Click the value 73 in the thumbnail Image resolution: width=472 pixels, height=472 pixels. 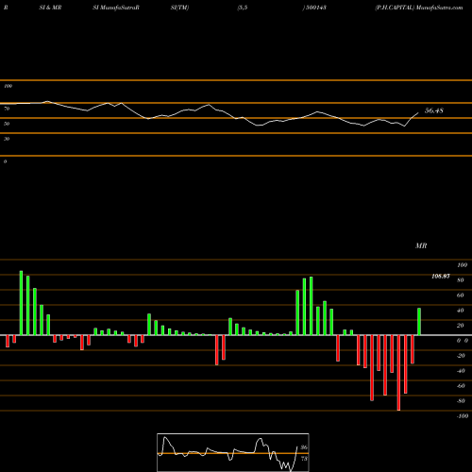[x=304, y=459]
